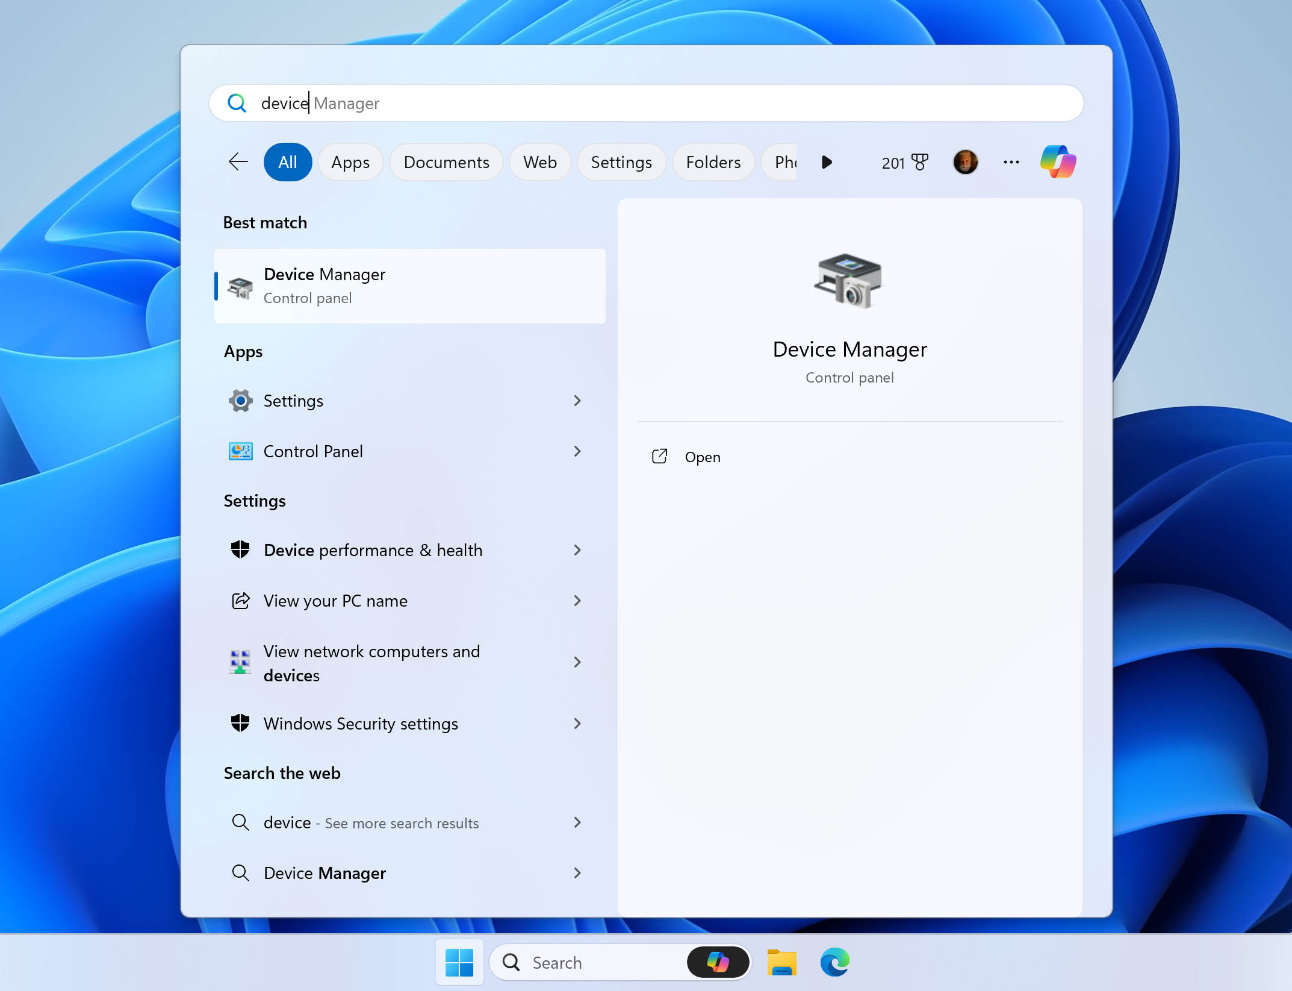The width and height of the screenshot is (1292, 991).
Task: Select the Apps filter tab
Action: (350, 163)
